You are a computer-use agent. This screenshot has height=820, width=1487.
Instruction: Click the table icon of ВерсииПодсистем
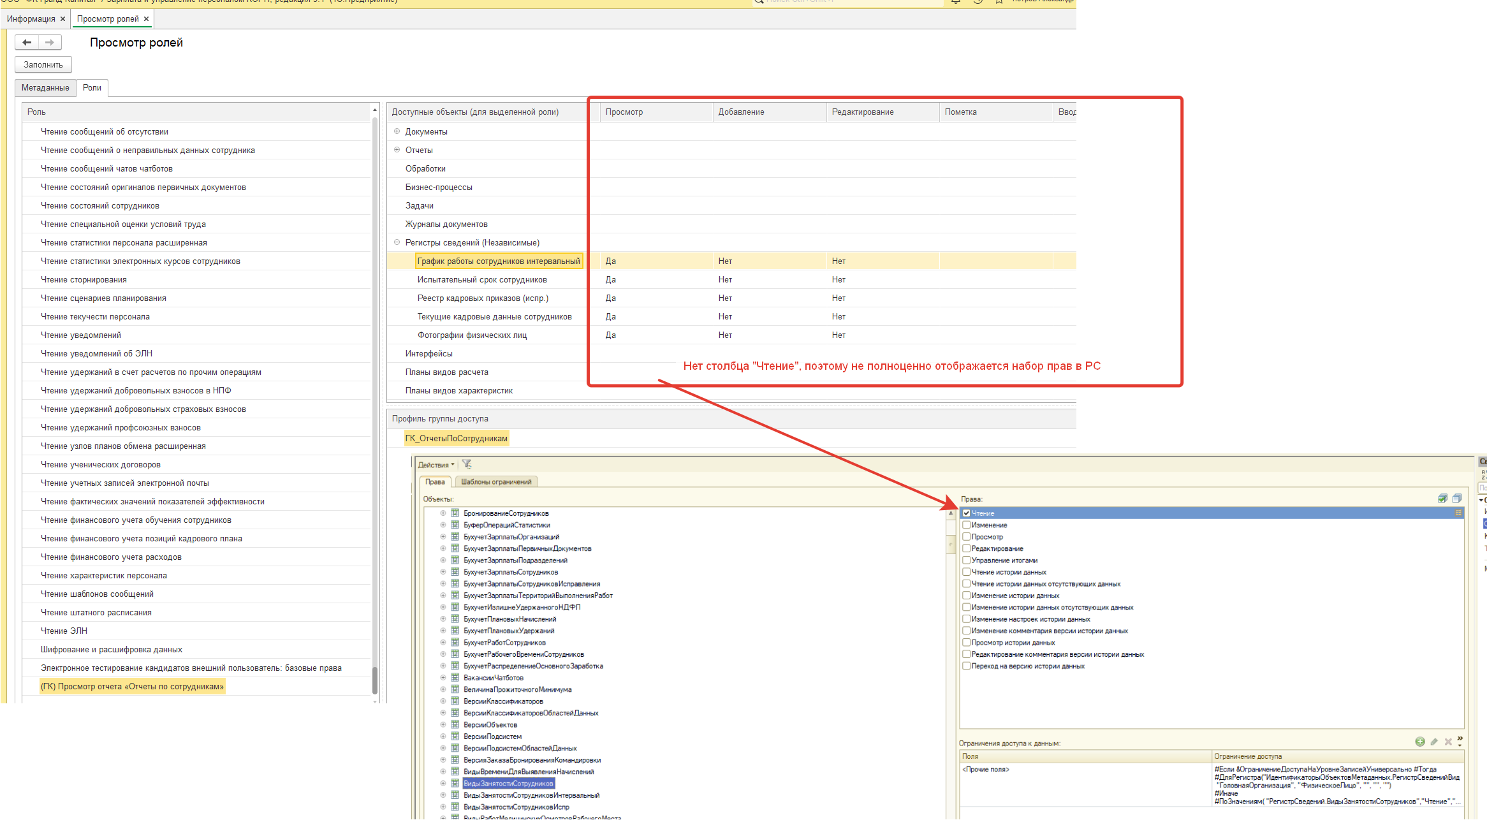[455, 736]
